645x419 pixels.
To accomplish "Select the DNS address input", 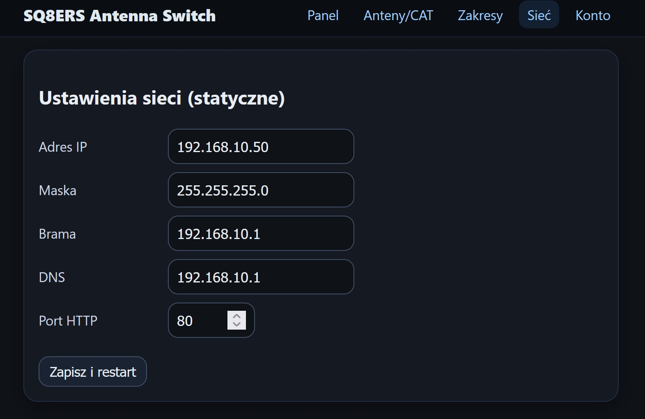I will [261, 277].
